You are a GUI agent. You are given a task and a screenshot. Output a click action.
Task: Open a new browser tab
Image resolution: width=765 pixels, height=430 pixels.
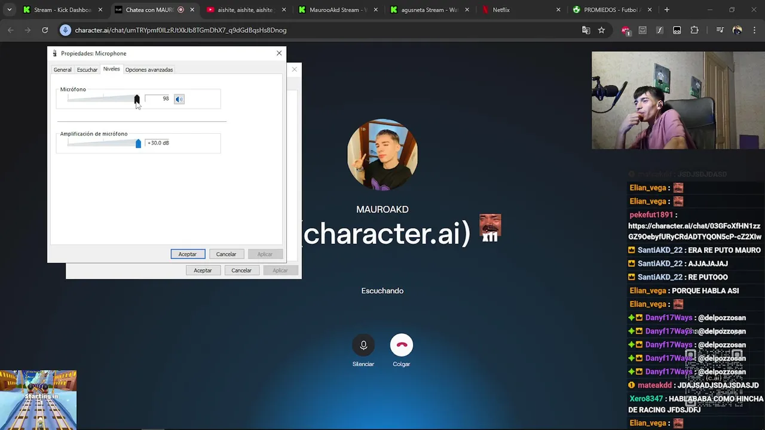pyautogui.click(x=666, y=10)
